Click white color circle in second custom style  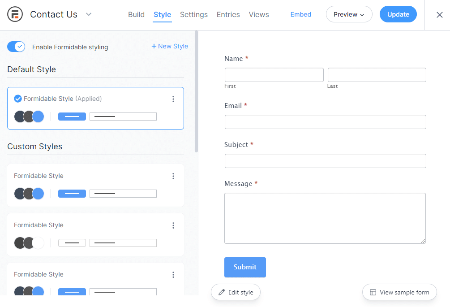click(x=38, y=243)
